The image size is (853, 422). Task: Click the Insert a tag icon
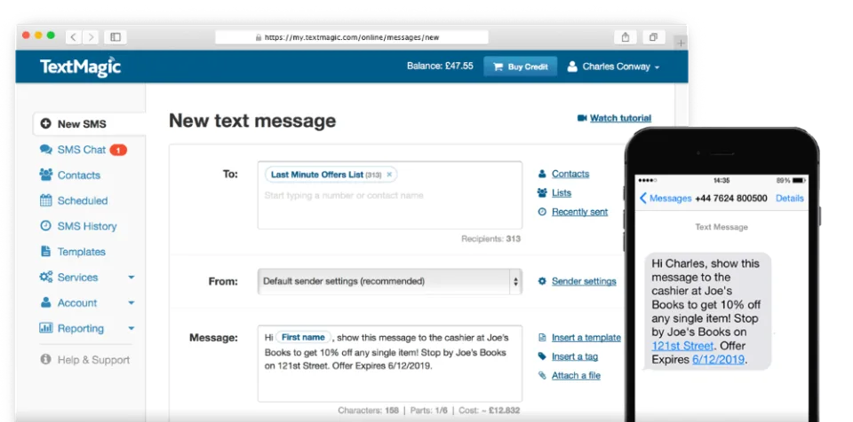click(542, 356)
